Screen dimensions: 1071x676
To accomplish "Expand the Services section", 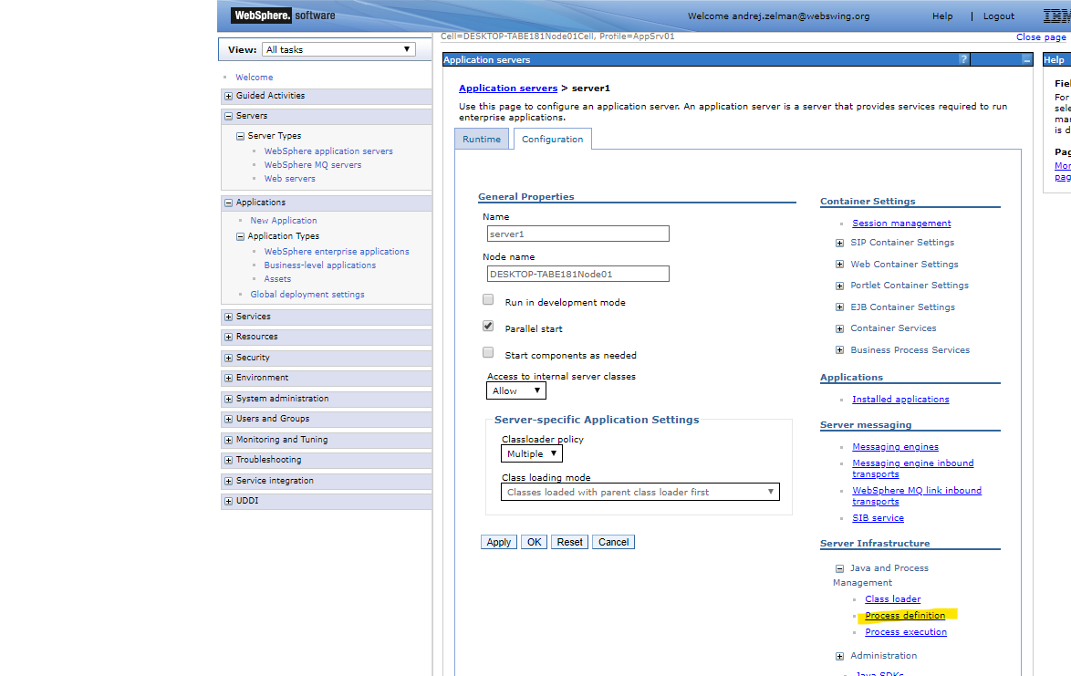I will 229,317.
